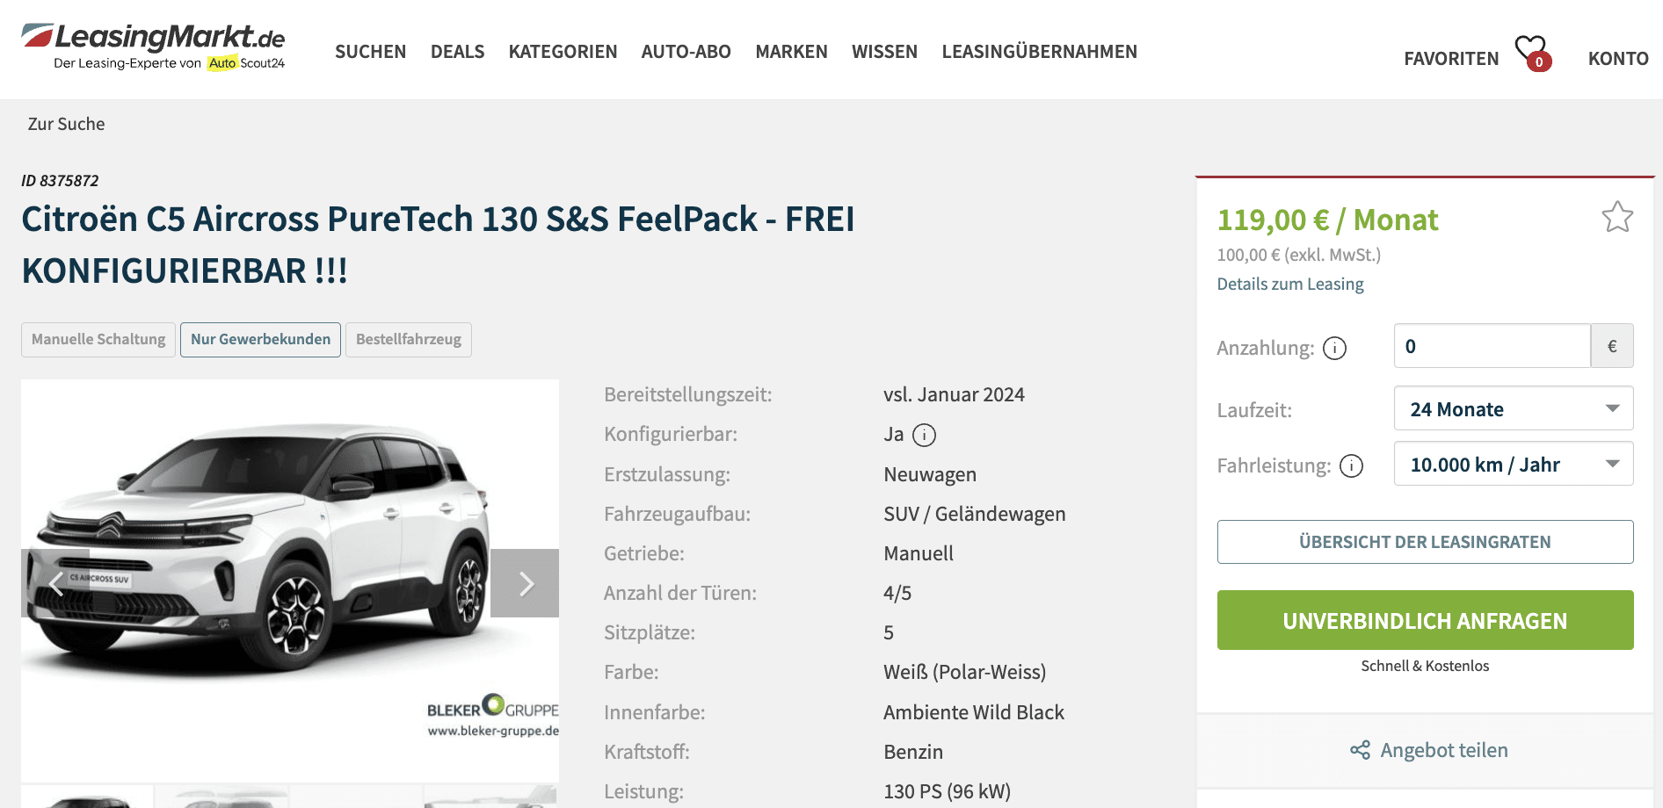Click the Anzahlung amount input field
Image resolution: width=1663 pixels, height=808 pixels.
(1492, 346)
